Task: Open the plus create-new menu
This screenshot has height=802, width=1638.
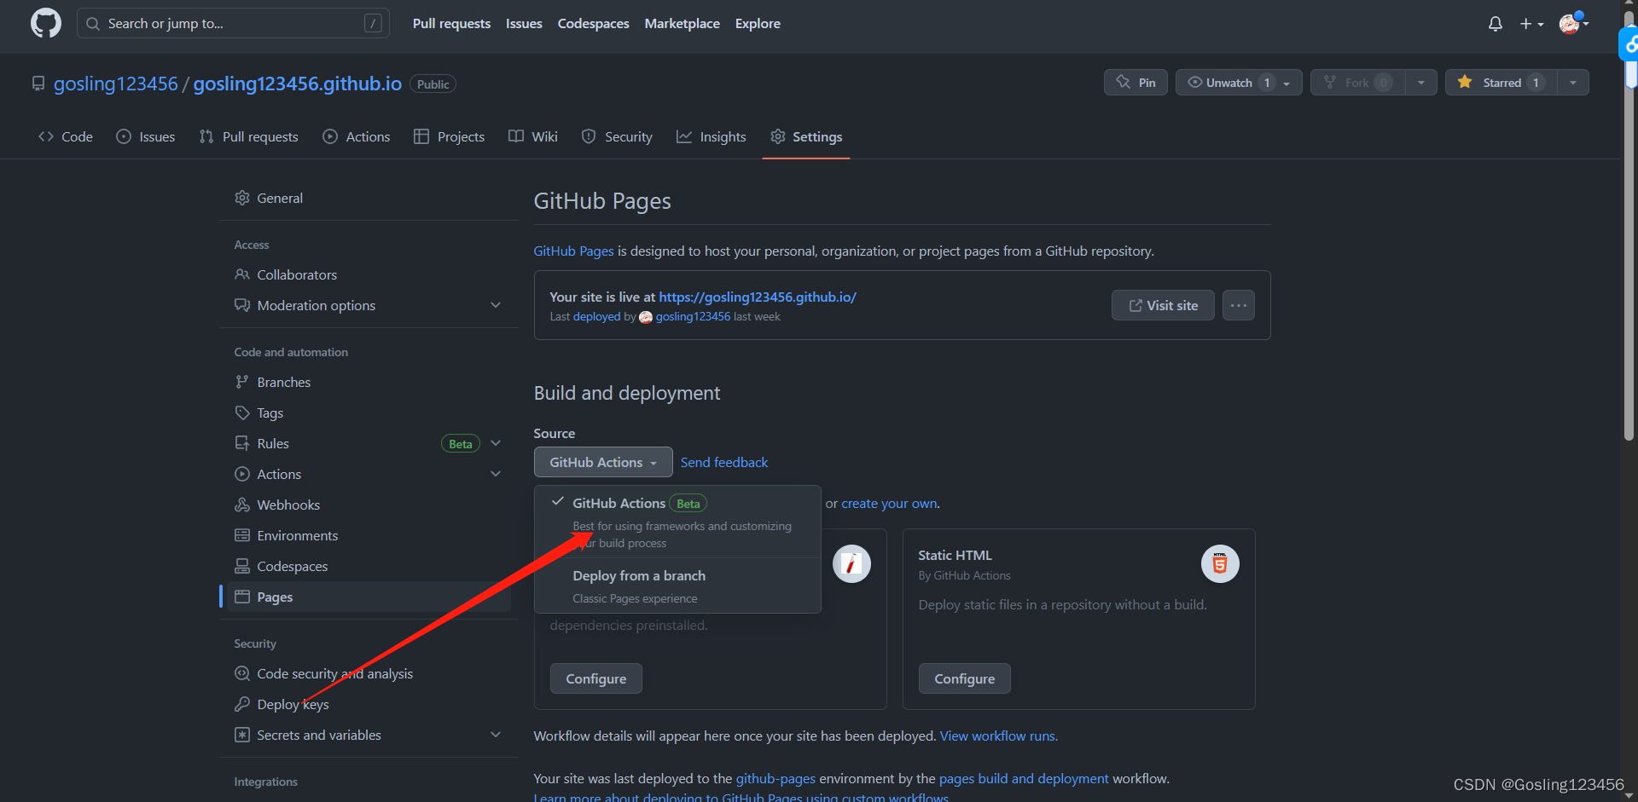Action: (x=1531, y=24)
